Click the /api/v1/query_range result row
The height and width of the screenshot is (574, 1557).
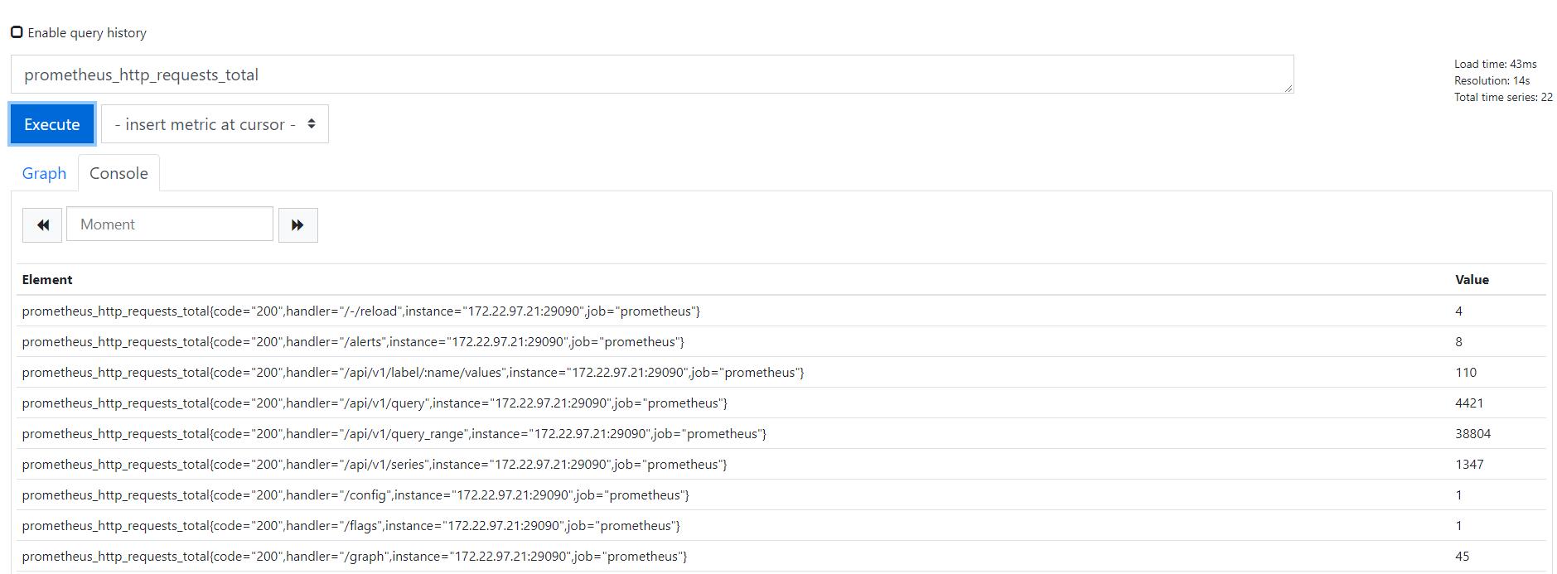pos(394,434)
